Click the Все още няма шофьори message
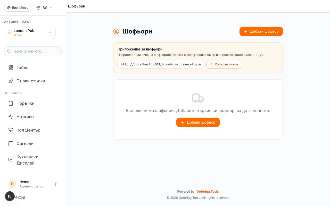Viewport: 330px width, 206px height. tap(198, 111)
